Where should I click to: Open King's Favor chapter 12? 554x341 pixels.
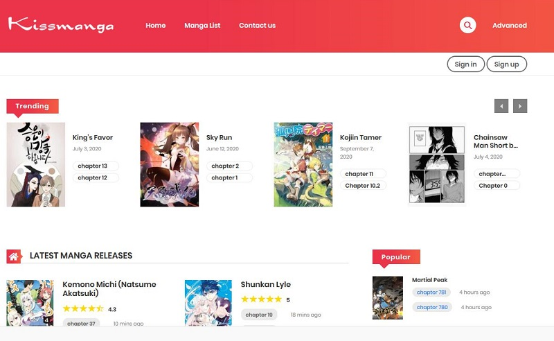click(x=96, y=177)
